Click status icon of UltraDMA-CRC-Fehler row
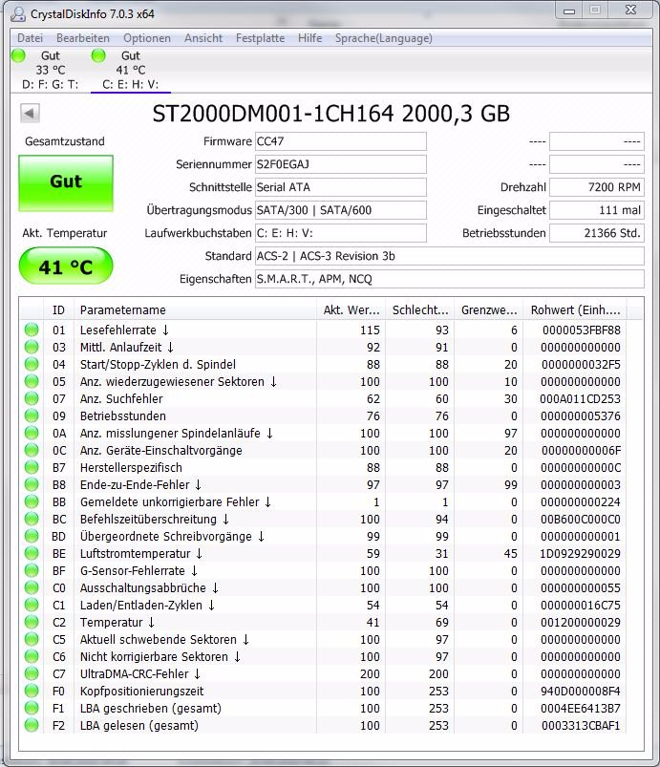 pyautogui.click(x=32, y=673)
